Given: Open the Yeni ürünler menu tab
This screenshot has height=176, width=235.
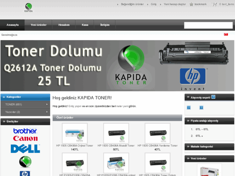Looking at the screenshot, I should 38,25.
